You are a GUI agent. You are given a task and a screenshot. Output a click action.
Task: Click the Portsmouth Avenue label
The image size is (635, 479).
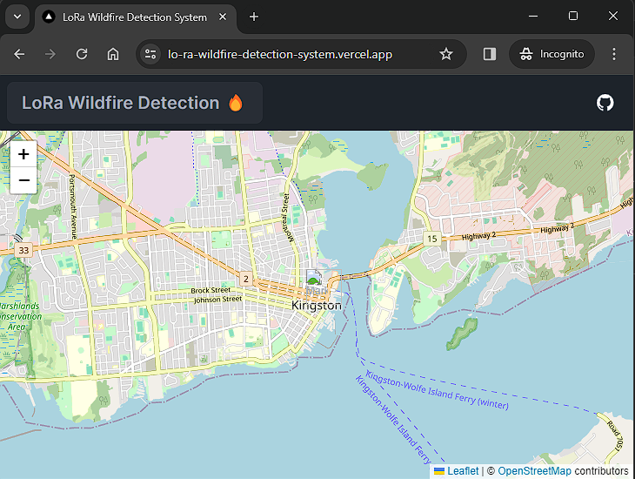72,206
